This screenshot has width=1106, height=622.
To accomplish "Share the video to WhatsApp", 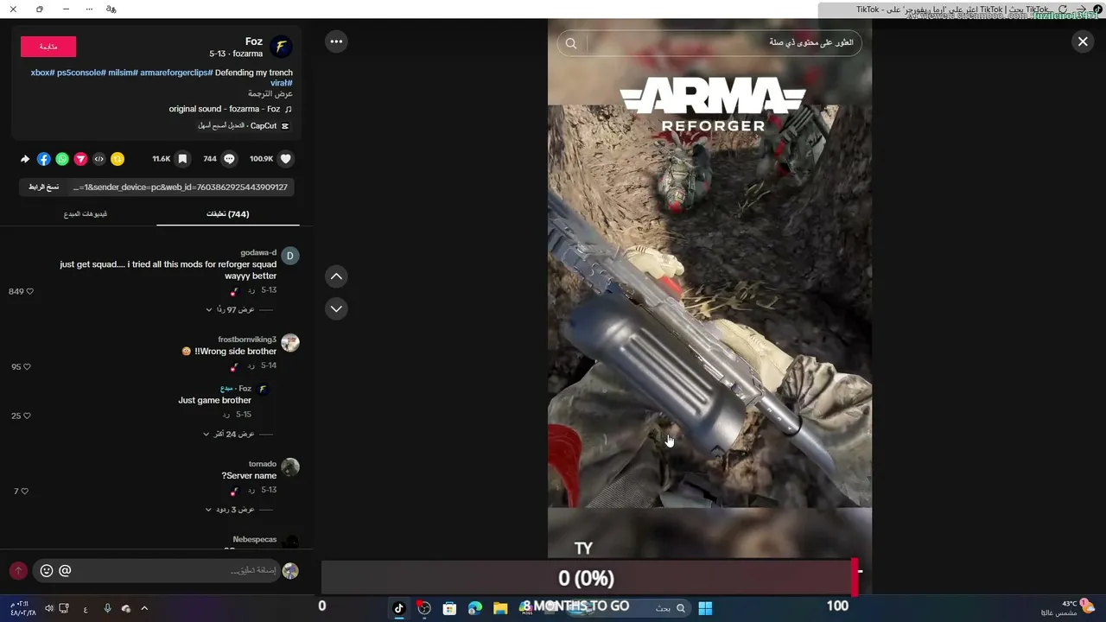I will pyautogui.click(x=62, y=159).
